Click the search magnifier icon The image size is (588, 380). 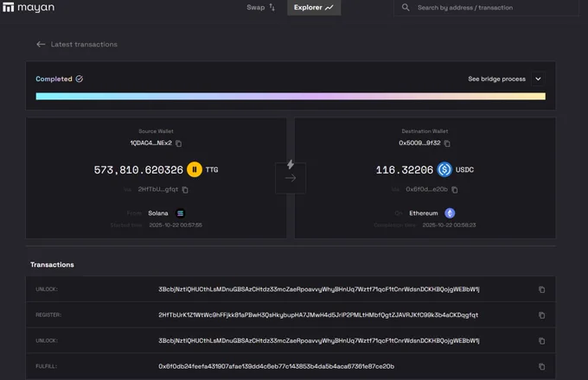point(406,8)
